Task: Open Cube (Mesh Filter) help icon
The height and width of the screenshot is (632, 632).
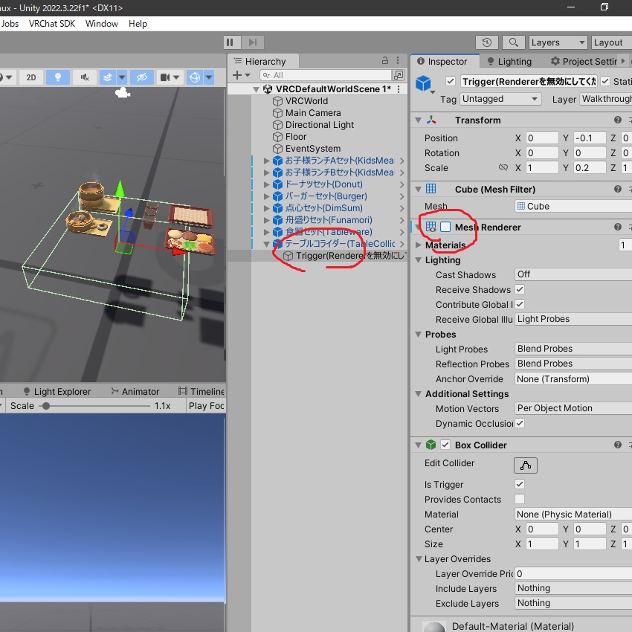Action: click(x=617, y=189)
